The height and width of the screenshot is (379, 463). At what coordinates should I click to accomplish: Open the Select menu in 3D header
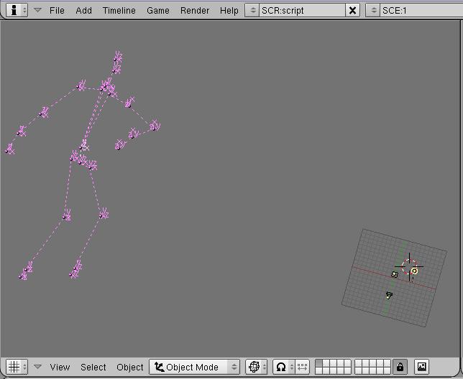93,368
